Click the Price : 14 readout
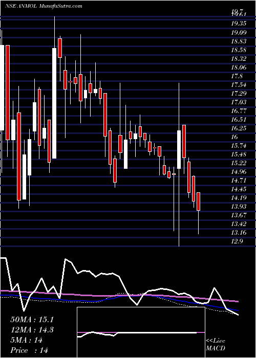256x358 pixels. click(29, 350)
